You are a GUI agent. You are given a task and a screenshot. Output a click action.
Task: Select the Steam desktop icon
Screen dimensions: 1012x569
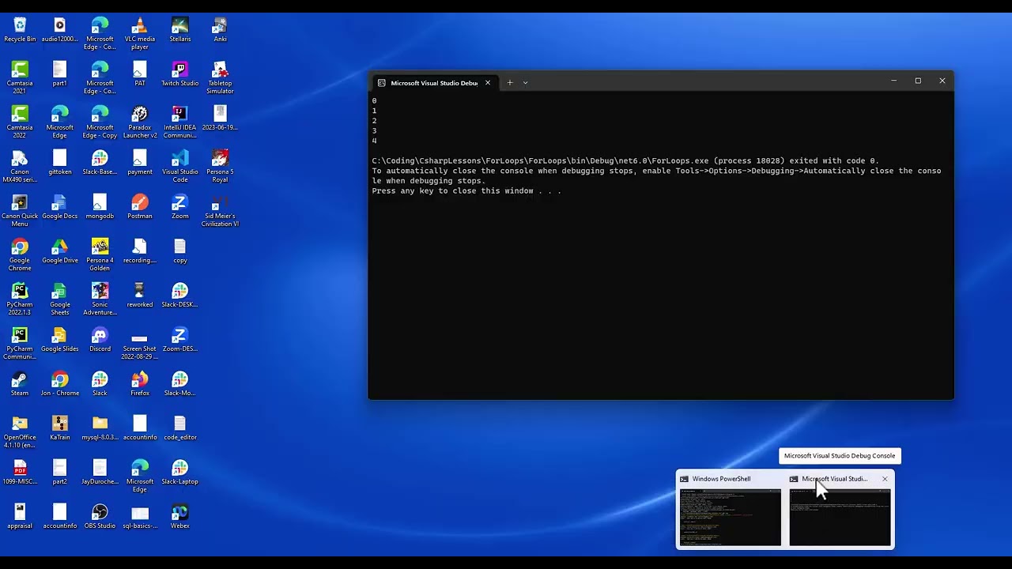click(x=20, y=384)
